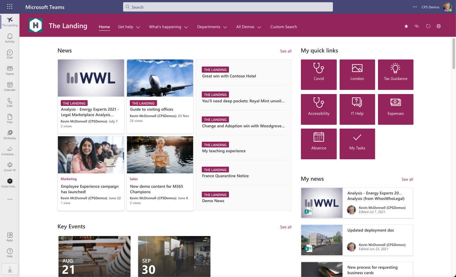The height and width of the screenshot is (277, 456).
Task: Open My teaching experience article
Action: pyautogui.click(x=224, y=151)
